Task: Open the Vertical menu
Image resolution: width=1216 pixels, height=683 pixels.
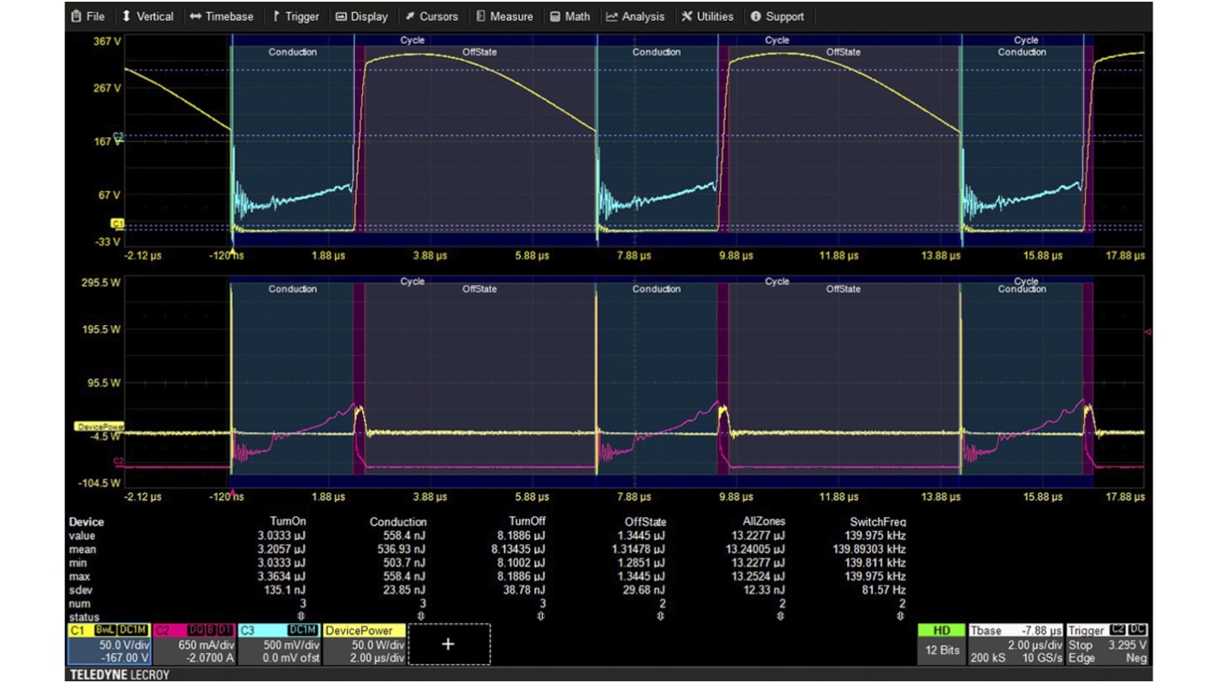Action: 147,16
